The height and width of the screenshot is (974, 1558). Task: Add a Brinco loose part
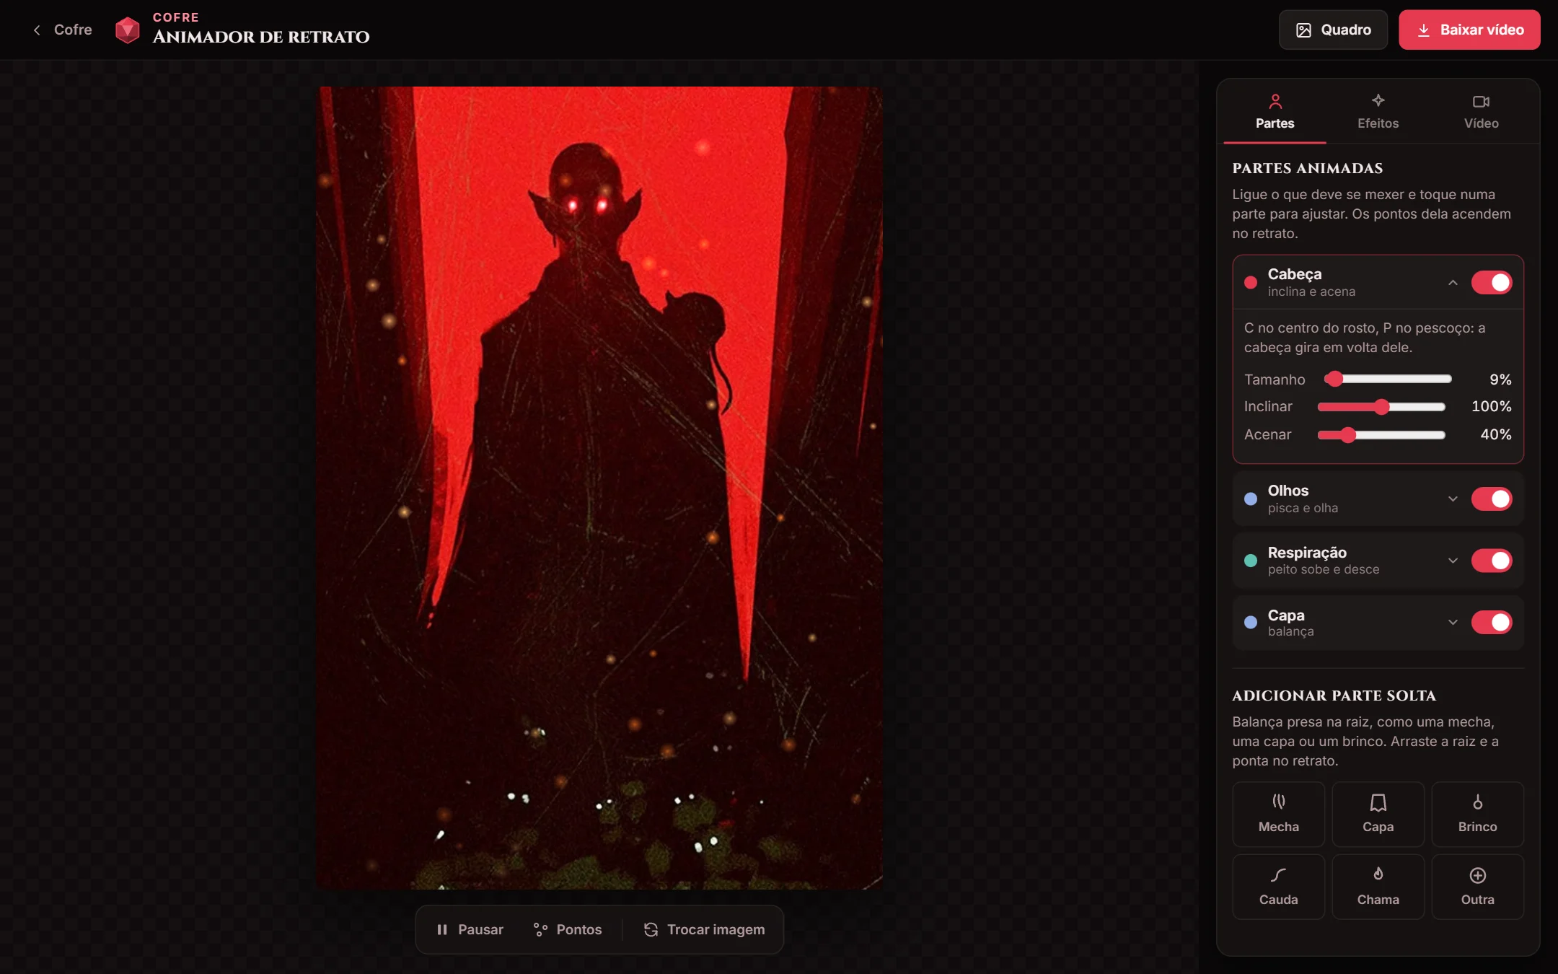pyautogui.click(x=1477, y=814)
